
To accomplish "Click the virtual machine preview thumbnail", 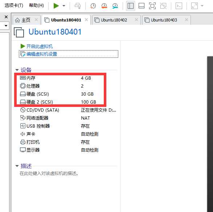I will click(x=210, y=134).
